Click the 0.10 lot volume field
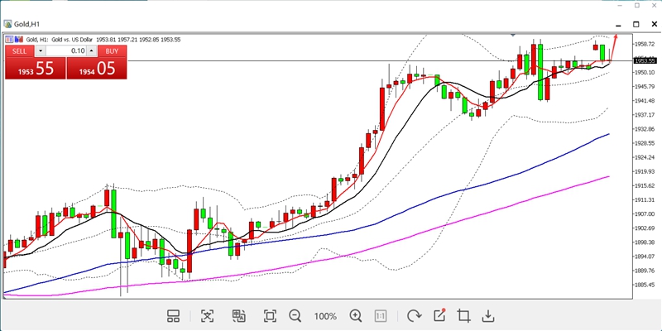 point(66,51)
